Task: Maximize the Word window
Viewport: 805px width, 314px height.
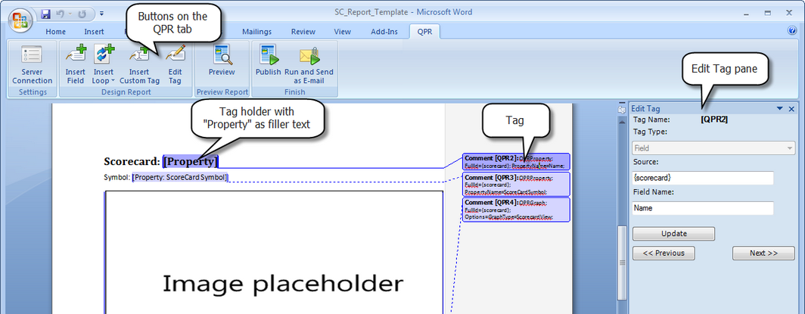Action: [x=767, y=13]
